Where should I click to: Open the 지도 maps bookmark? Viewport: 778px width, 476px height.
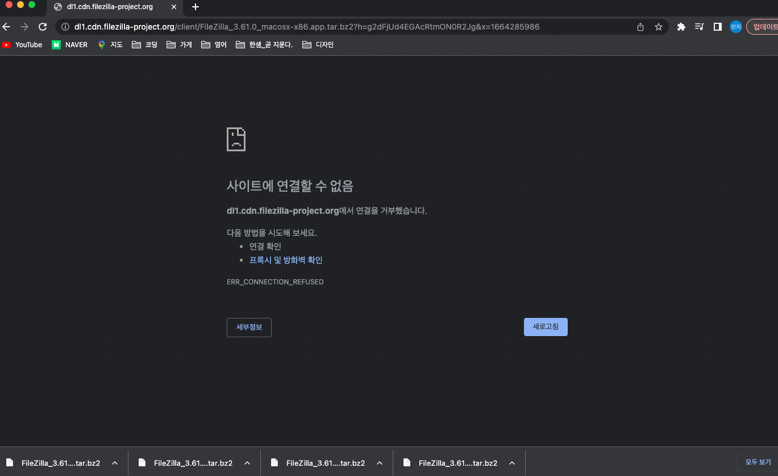(x=110, y=45)
